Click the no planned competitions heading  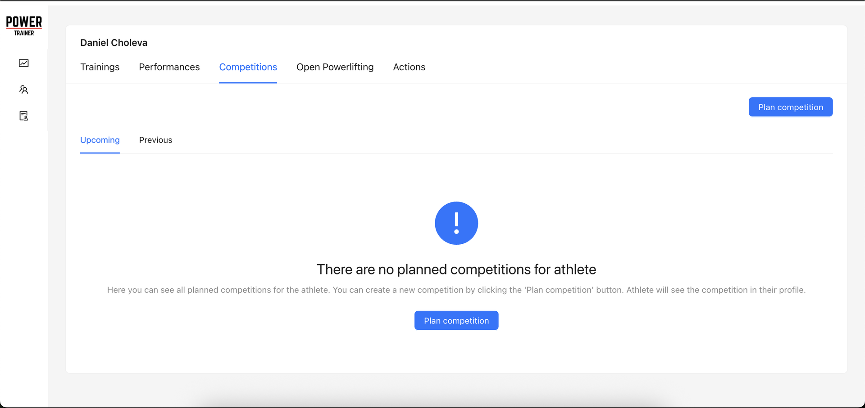click(456, 269)
